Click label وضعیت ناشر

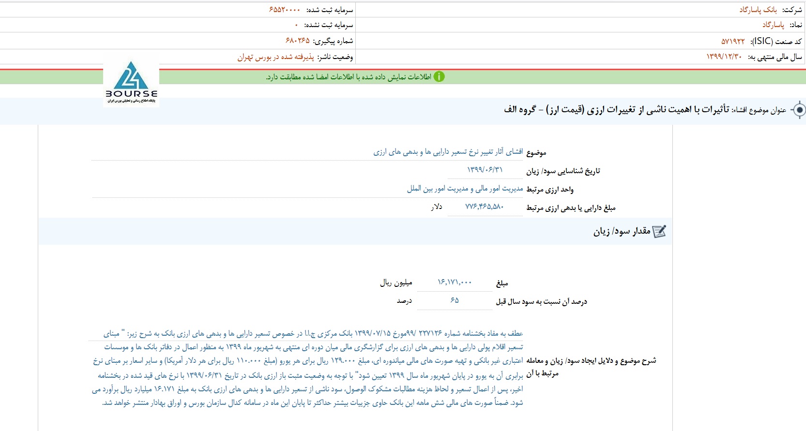(x=335, y=57)
